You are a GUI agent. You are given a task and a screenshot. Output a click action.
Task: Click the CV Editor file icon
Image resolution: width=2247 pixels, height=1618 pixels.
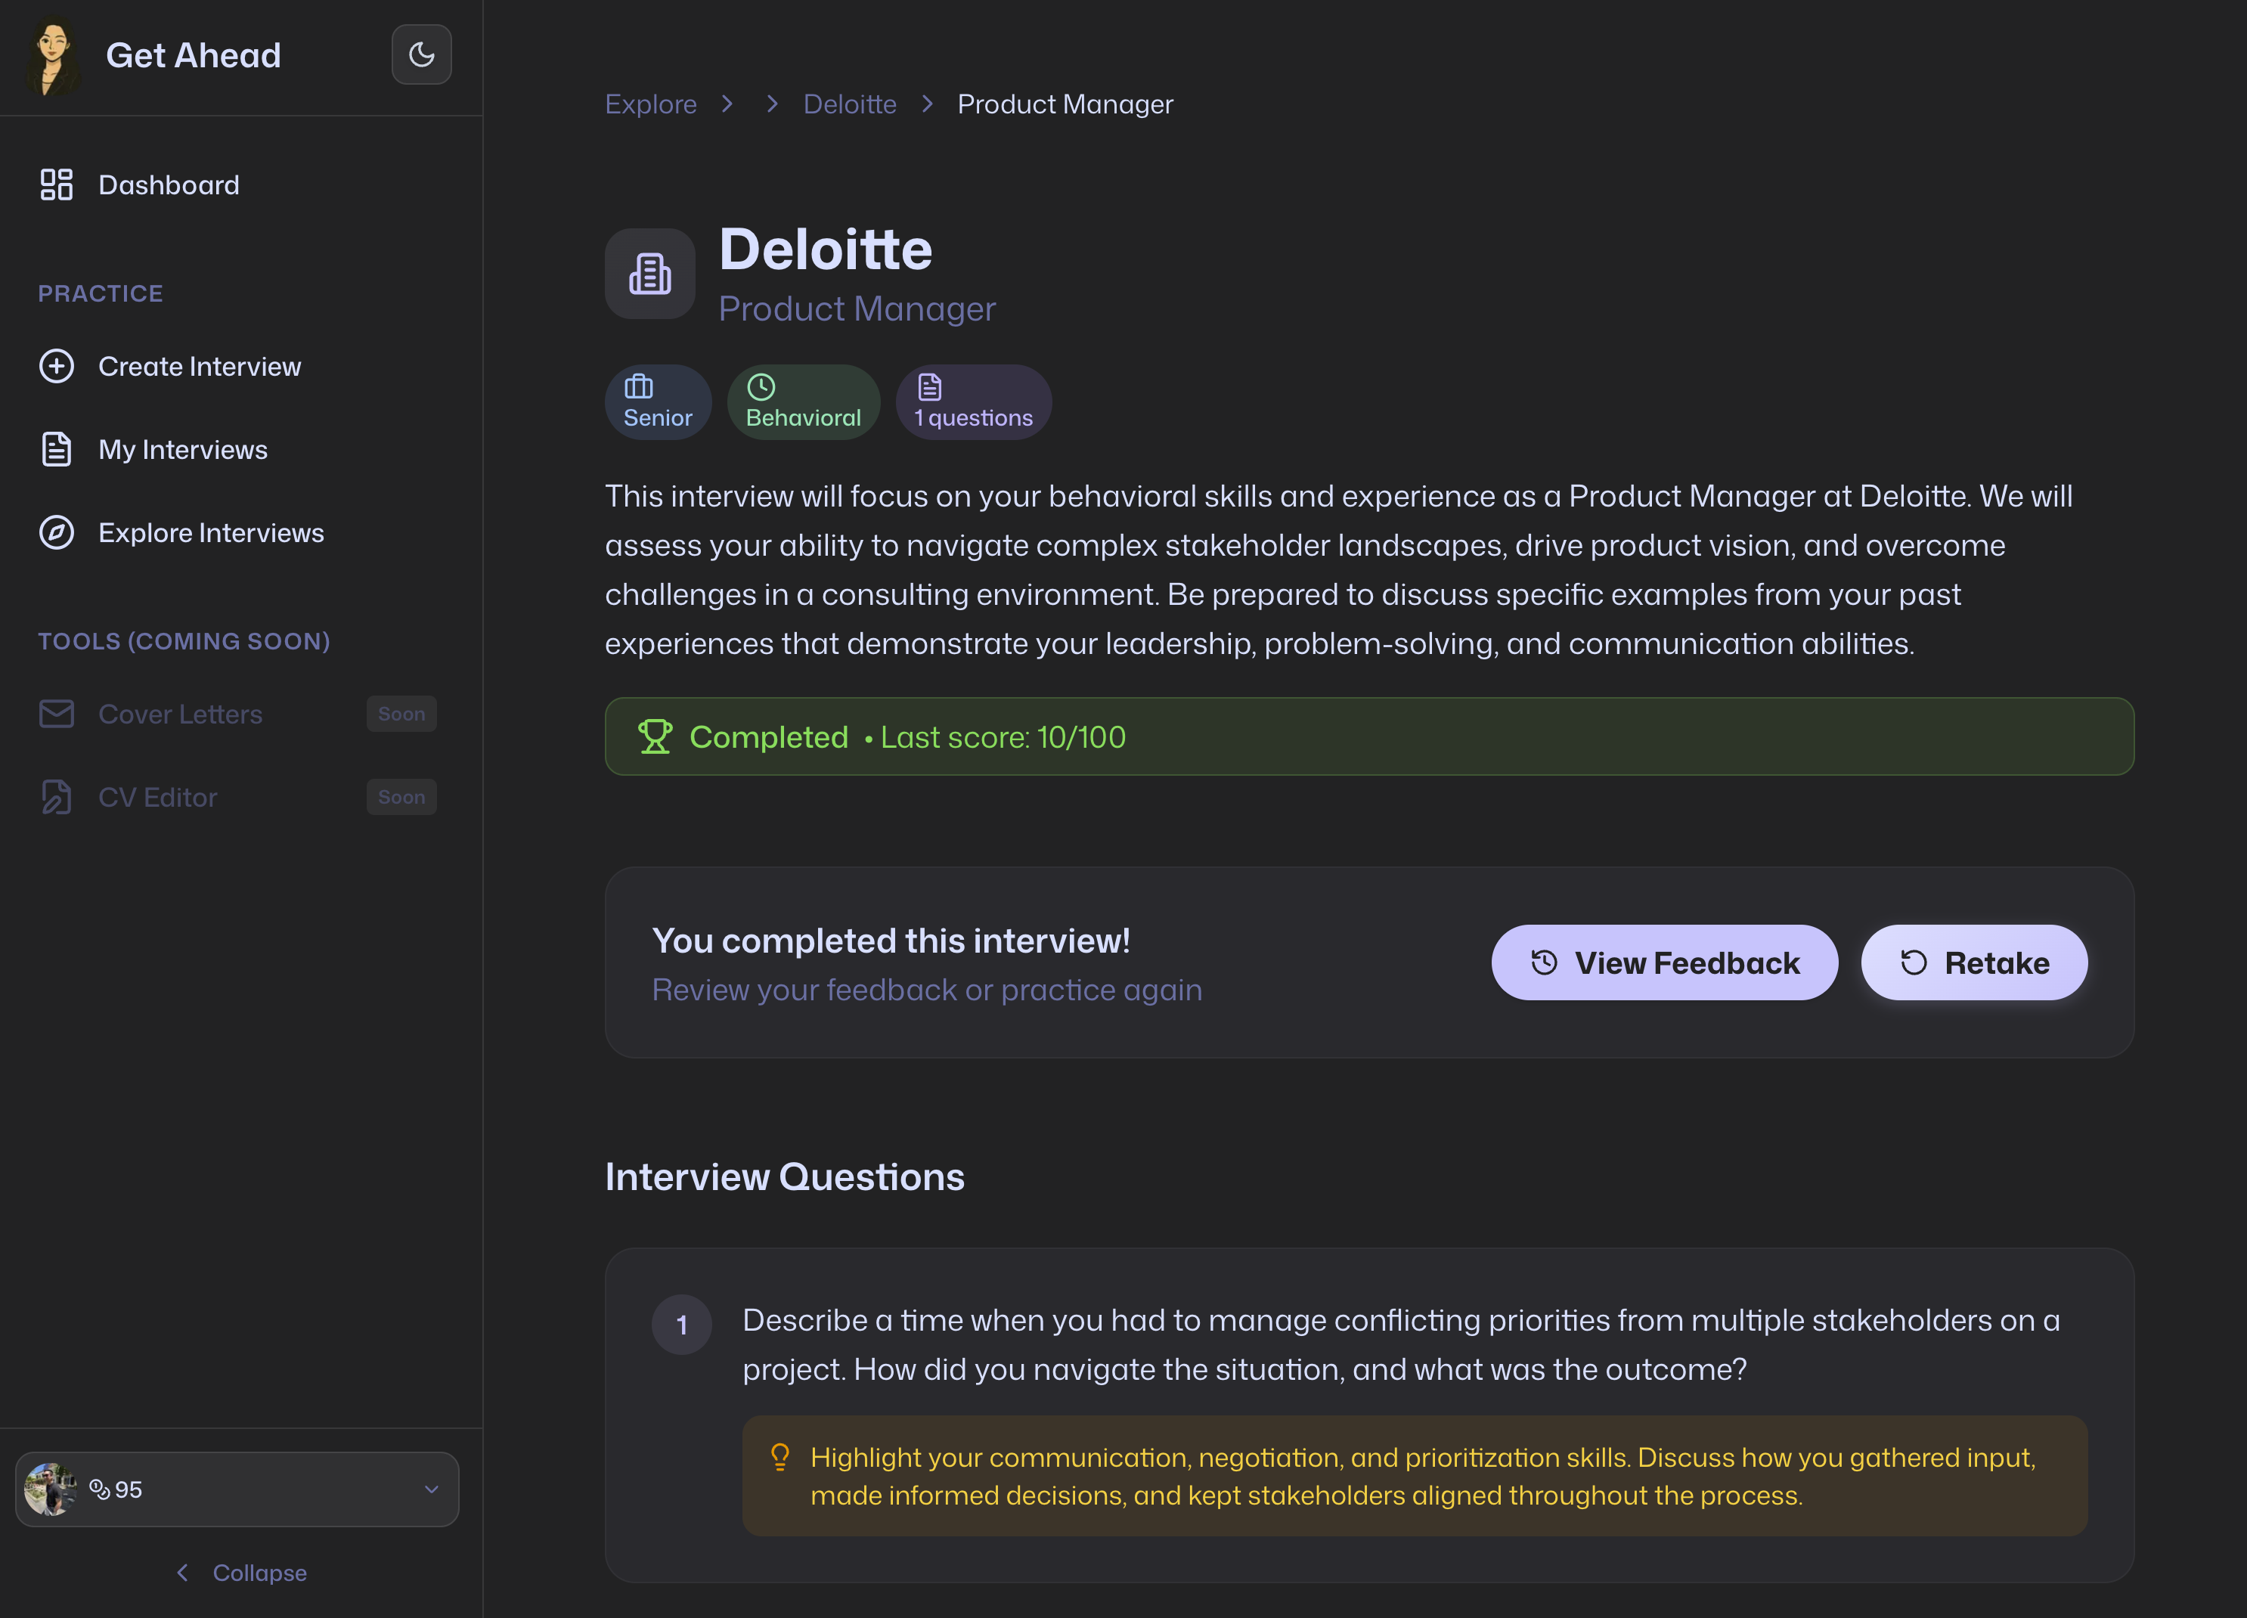[x=57, y=798]
